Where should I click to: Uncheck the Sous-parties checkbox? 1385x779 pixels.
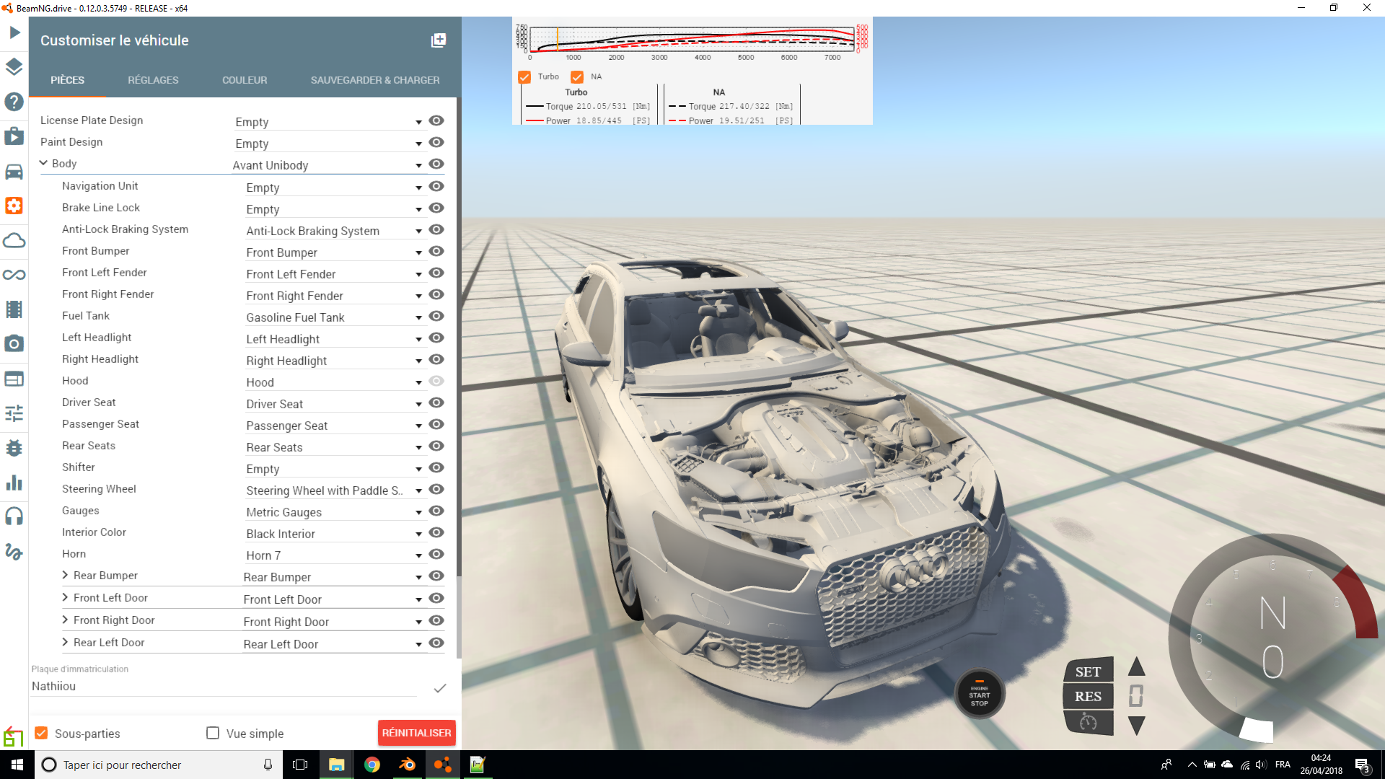point(42,733)
